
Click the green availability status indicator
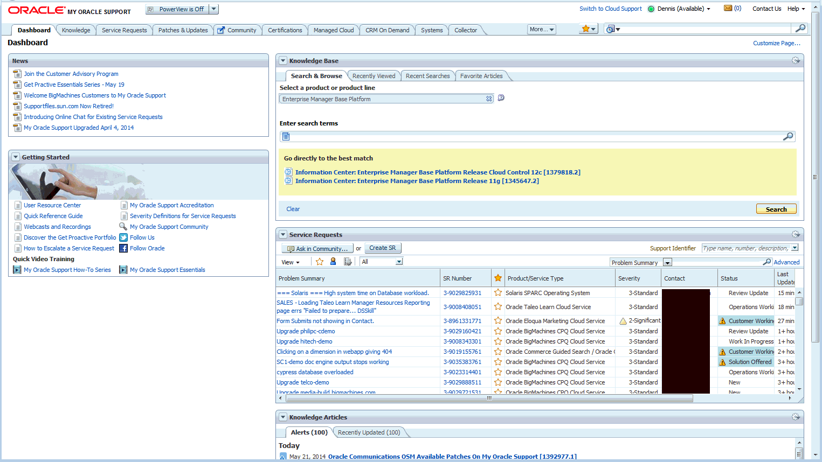651,9
